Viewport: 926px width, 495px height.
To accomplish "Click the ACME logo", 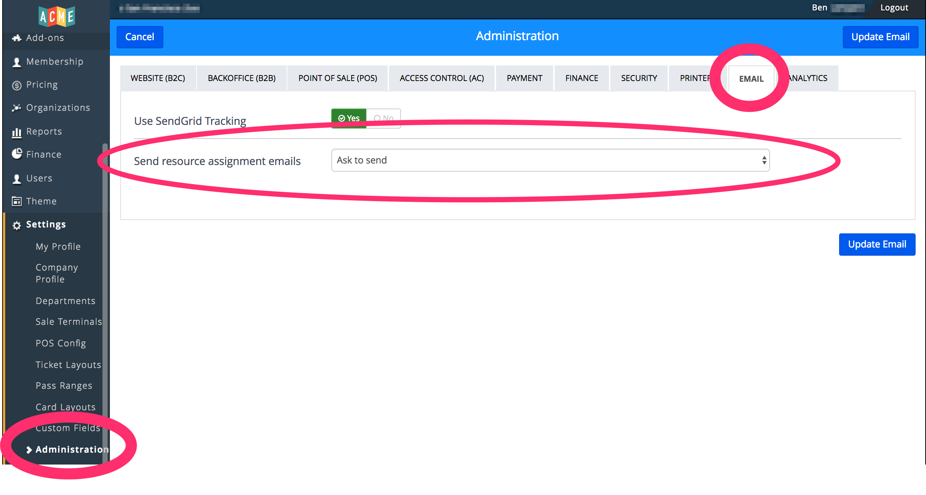I will click(57, 16).
